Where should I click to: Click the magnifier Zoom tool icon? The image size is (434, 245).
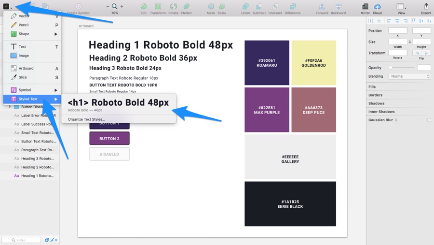pos(114,6)
